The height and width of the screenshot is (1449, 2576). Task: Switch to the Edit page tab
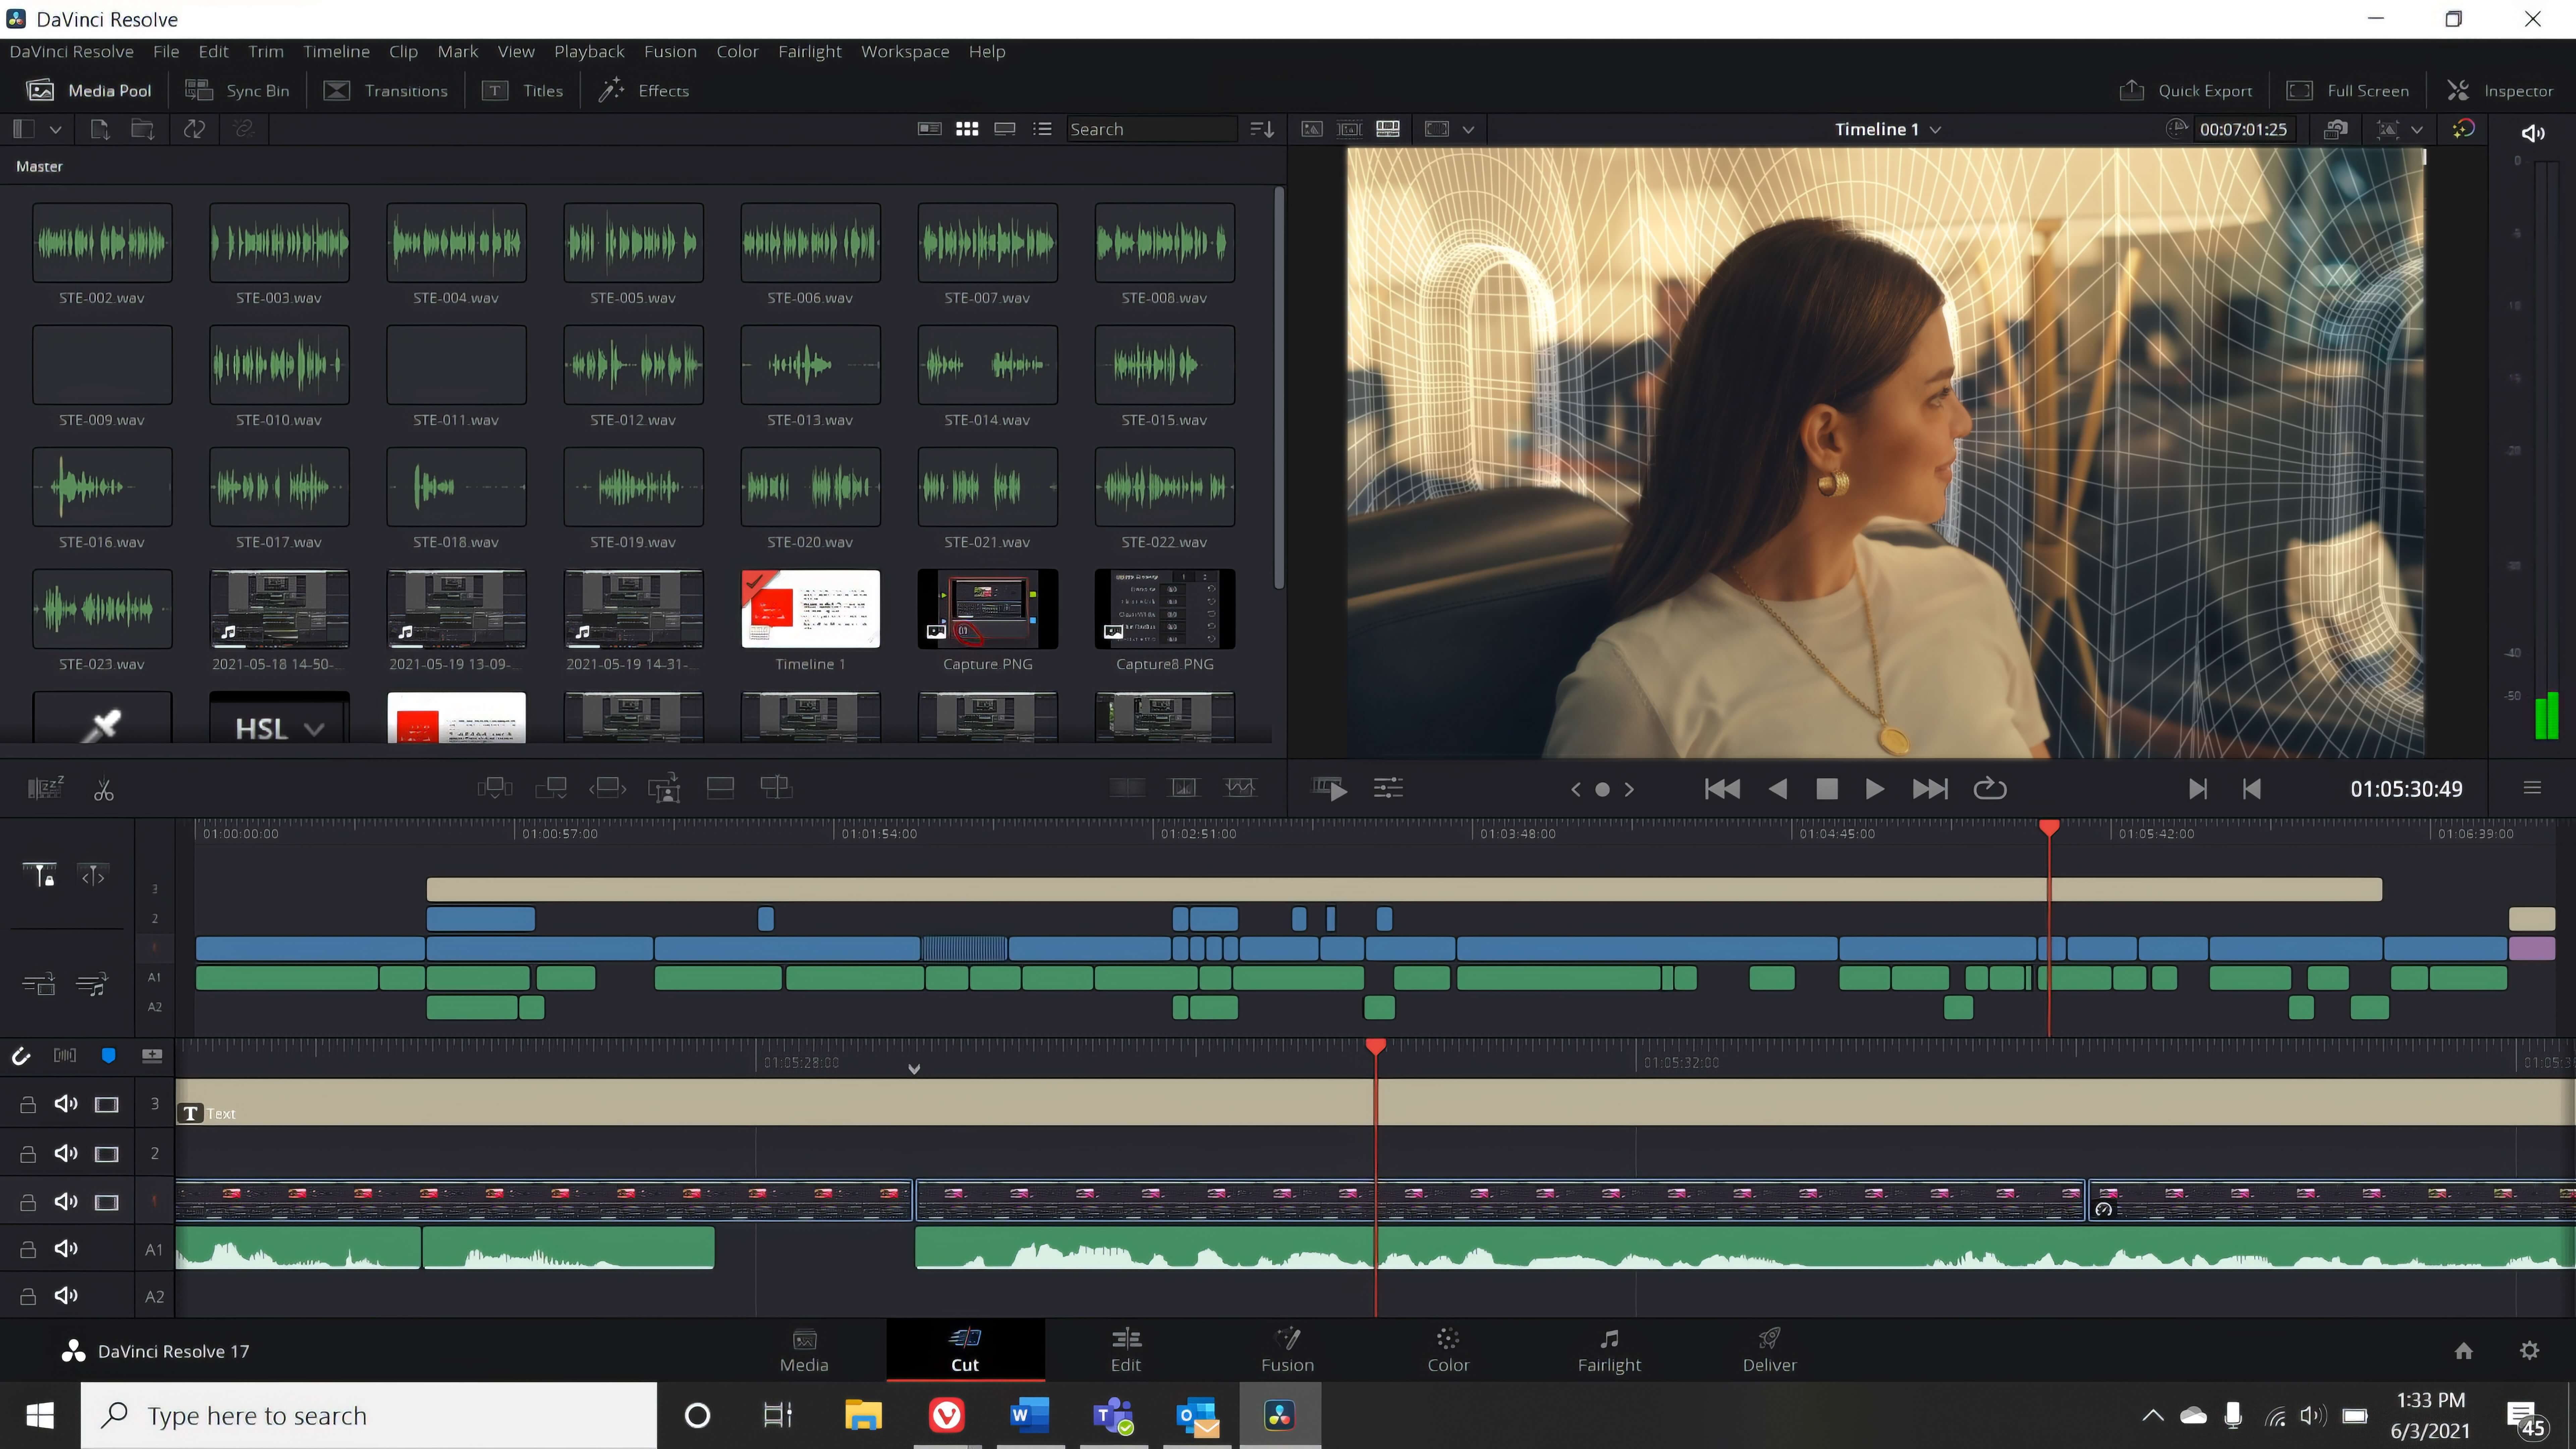[x=1126, y=1350]
